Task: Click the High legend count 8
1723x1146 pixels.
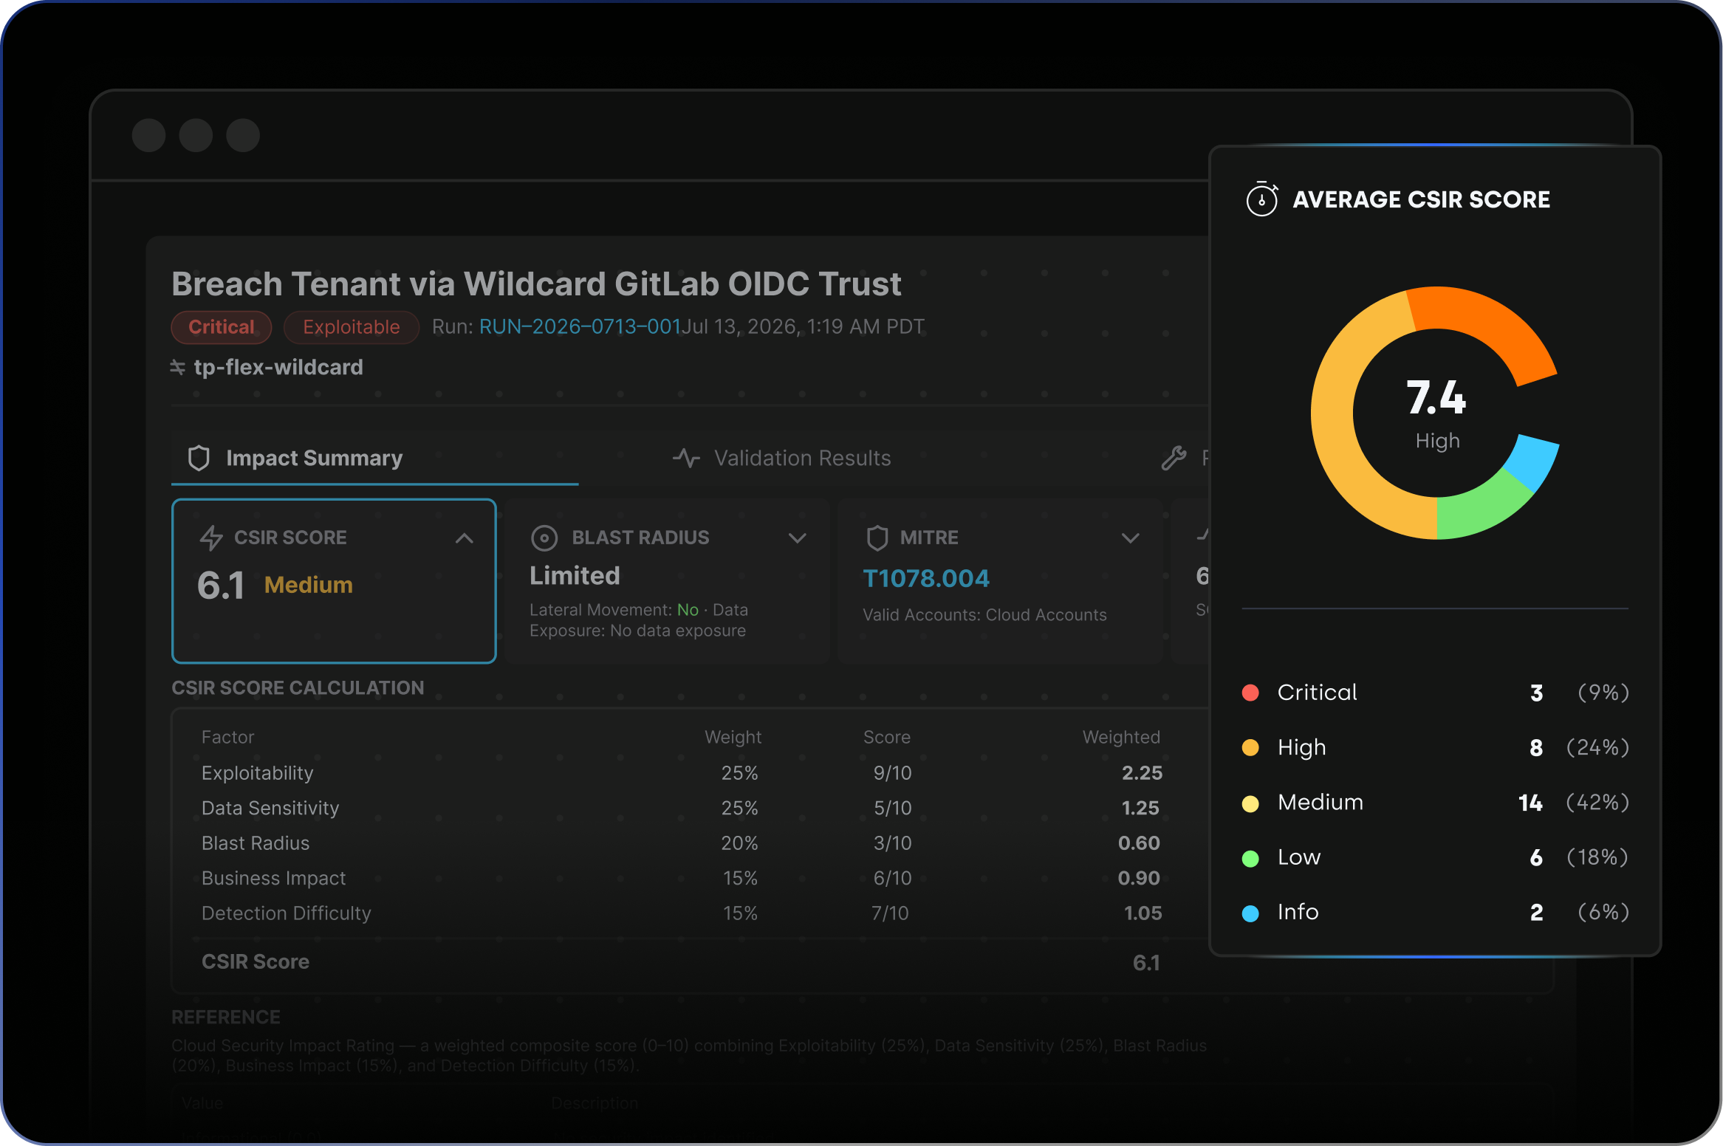Action: pyautogui.click(x=1536, y=748)
